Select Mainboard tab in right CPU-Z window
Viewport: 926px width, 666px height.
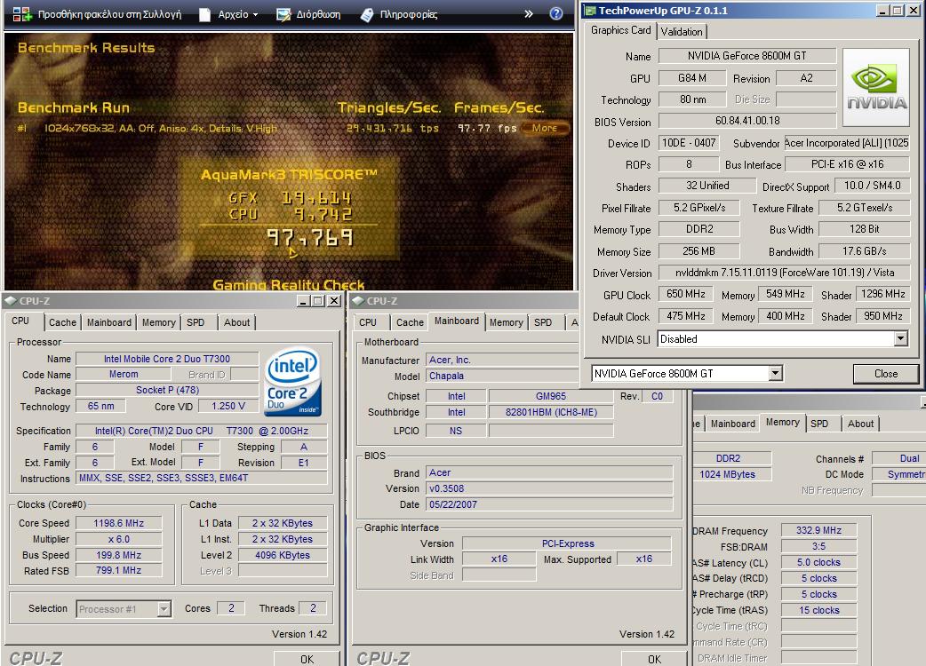[x=733, y=424]
